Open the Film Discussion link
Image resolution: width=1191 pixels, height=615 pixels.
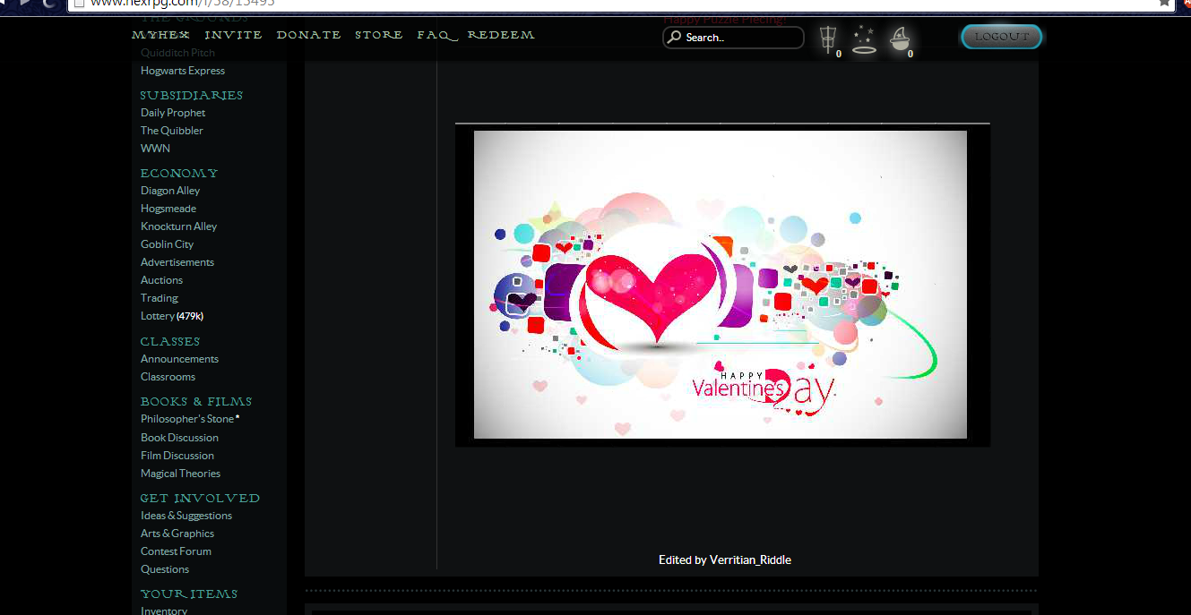177,456
